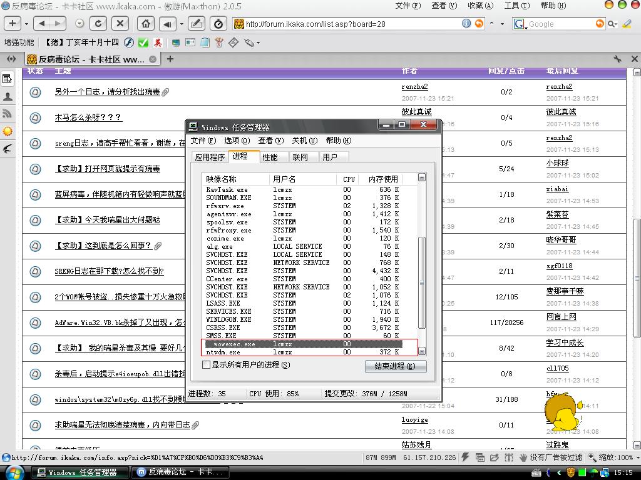Open dropdown arrow next to new tab plus
Screen dimensions: 641x480
pos(26,24)
